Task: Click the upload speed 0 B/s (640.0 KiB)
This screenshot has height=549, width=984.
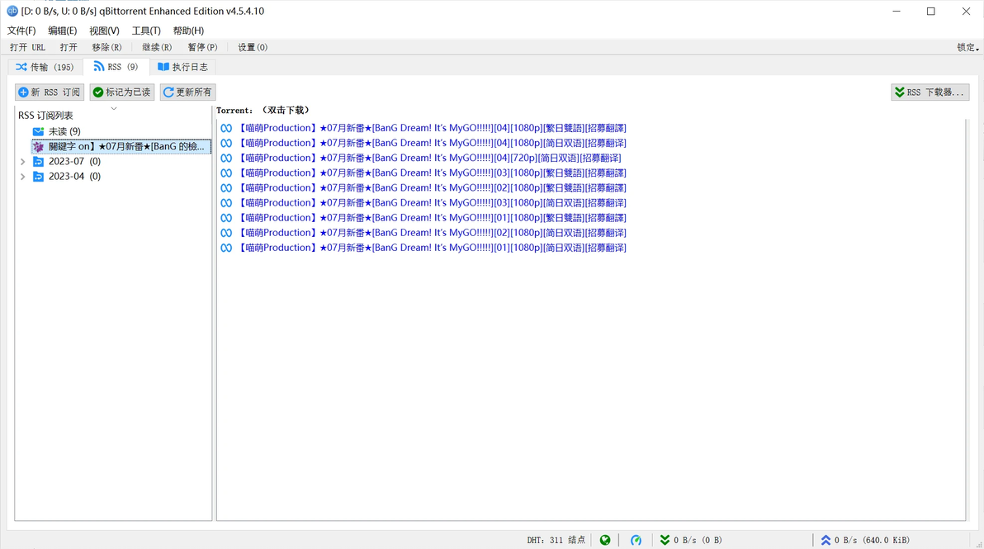Action: (872, 540)
